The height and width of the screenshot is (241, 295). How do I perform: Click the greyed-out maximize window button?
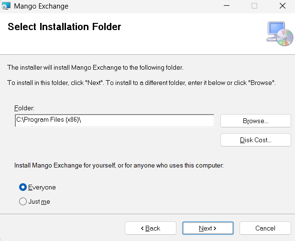click(254, 6)
